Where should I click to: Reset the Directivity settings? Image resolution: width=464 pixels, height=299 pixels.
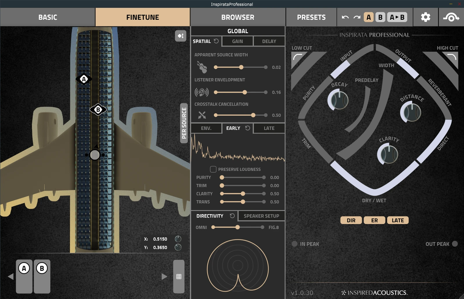(x=232, y=216)
